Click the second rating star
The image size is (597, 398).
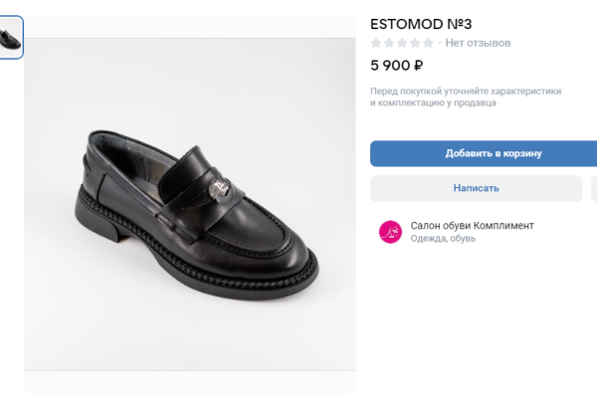389,43
